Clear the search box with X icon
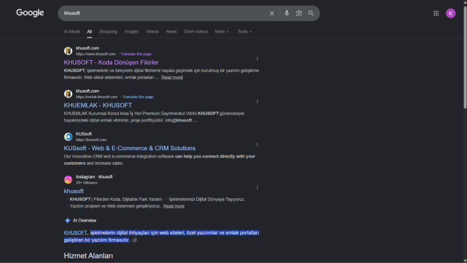The width and height of the screenshot is (467, 263). pyautogui.click(x=272, y=13)
